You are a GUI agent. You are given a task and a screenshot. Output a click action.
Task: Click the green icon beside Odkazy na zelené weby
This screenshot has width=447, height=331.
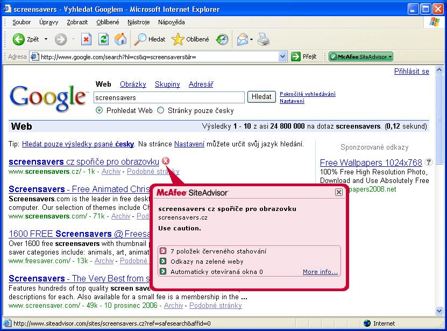click(163, 261)
